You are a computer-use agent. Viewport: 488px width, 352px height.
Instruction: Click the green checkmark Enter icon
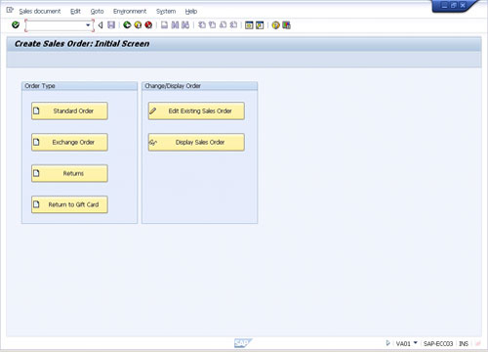tap(16, 24)
